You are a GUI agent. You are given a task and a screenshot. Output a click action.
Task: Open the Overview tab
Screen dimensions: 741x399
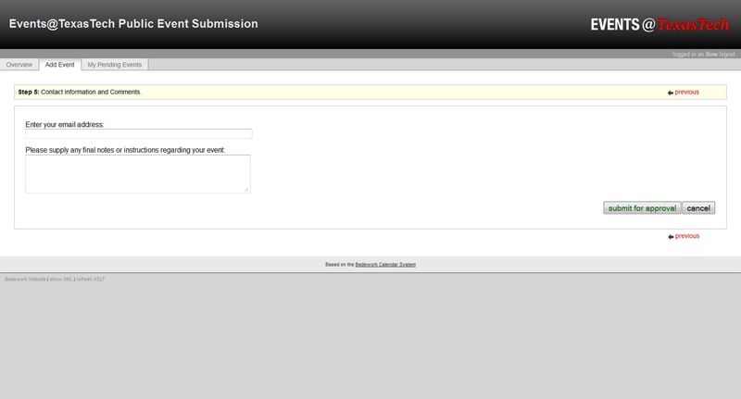pyautogui.click(x=19, y=65)
